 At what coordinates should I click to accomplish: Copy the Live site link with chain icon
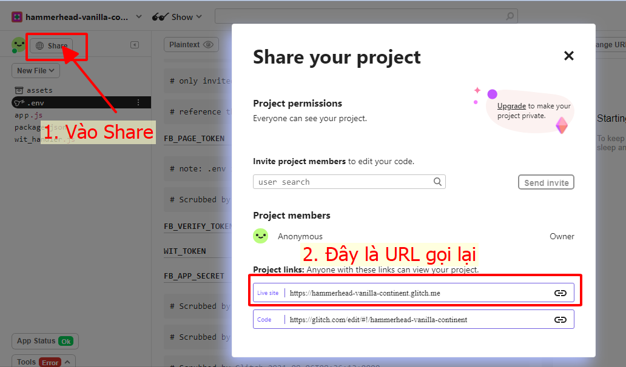[560, 293]
